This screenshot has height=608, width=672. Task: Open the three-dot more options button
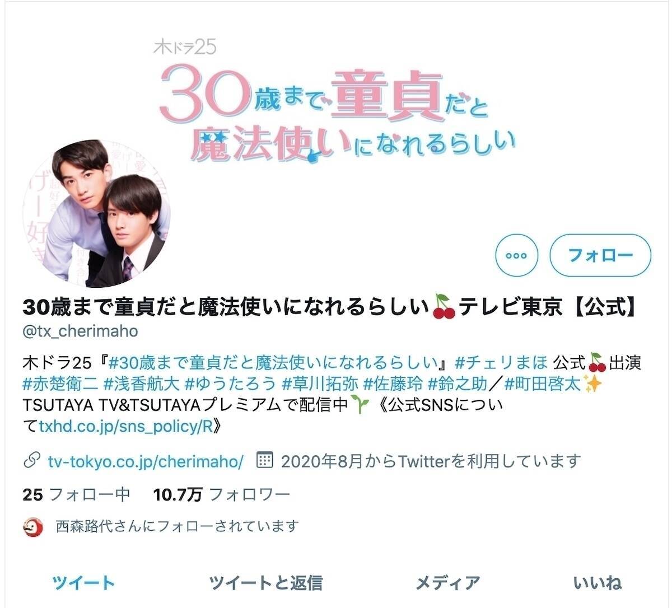516,255
